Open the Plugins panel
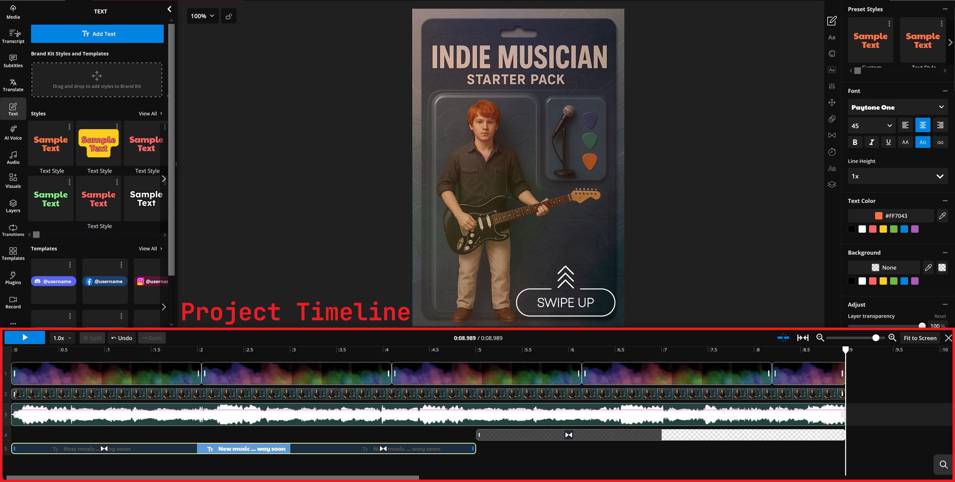Screen dimensions: 955x482 pyautogui.click(x=13, y=278)
